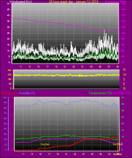Image resolution: width=132 pixels, height=158 pixels.
Task: Click the magenta barometer trace in upper graph
Action: 65,24
